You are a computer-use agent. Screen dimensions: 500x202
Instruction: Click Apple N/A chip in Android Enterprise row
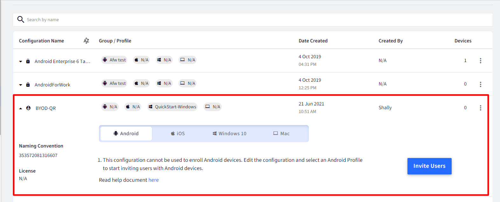coord(141,60)
